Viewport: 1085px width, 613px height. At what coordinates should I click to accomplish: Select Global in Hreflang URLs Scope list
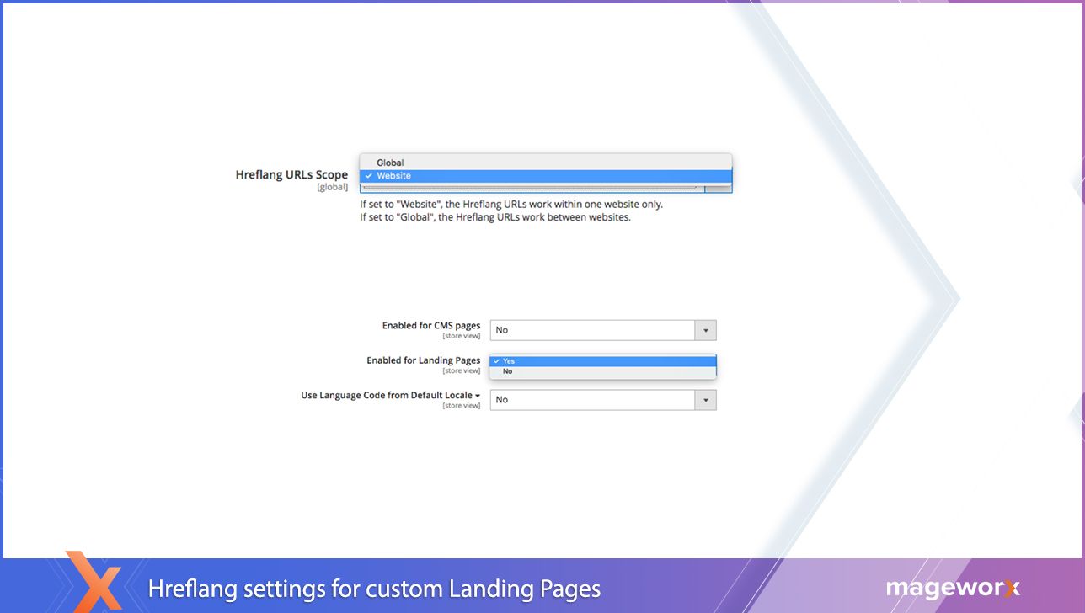tap(390, 163)
